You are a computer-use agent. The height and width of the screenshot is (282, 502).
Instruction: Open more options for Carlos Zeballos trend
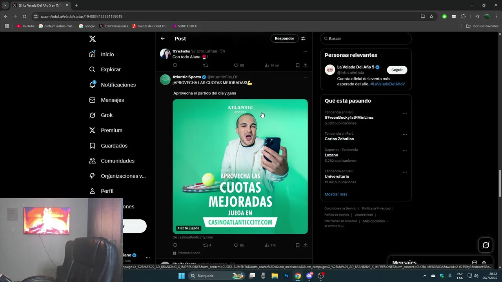point(405,135)
